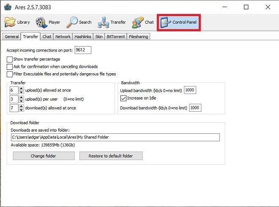Decrease uploads per user
Image resolution: width=279 pixels, height=207 pixels.
(22, 101)
